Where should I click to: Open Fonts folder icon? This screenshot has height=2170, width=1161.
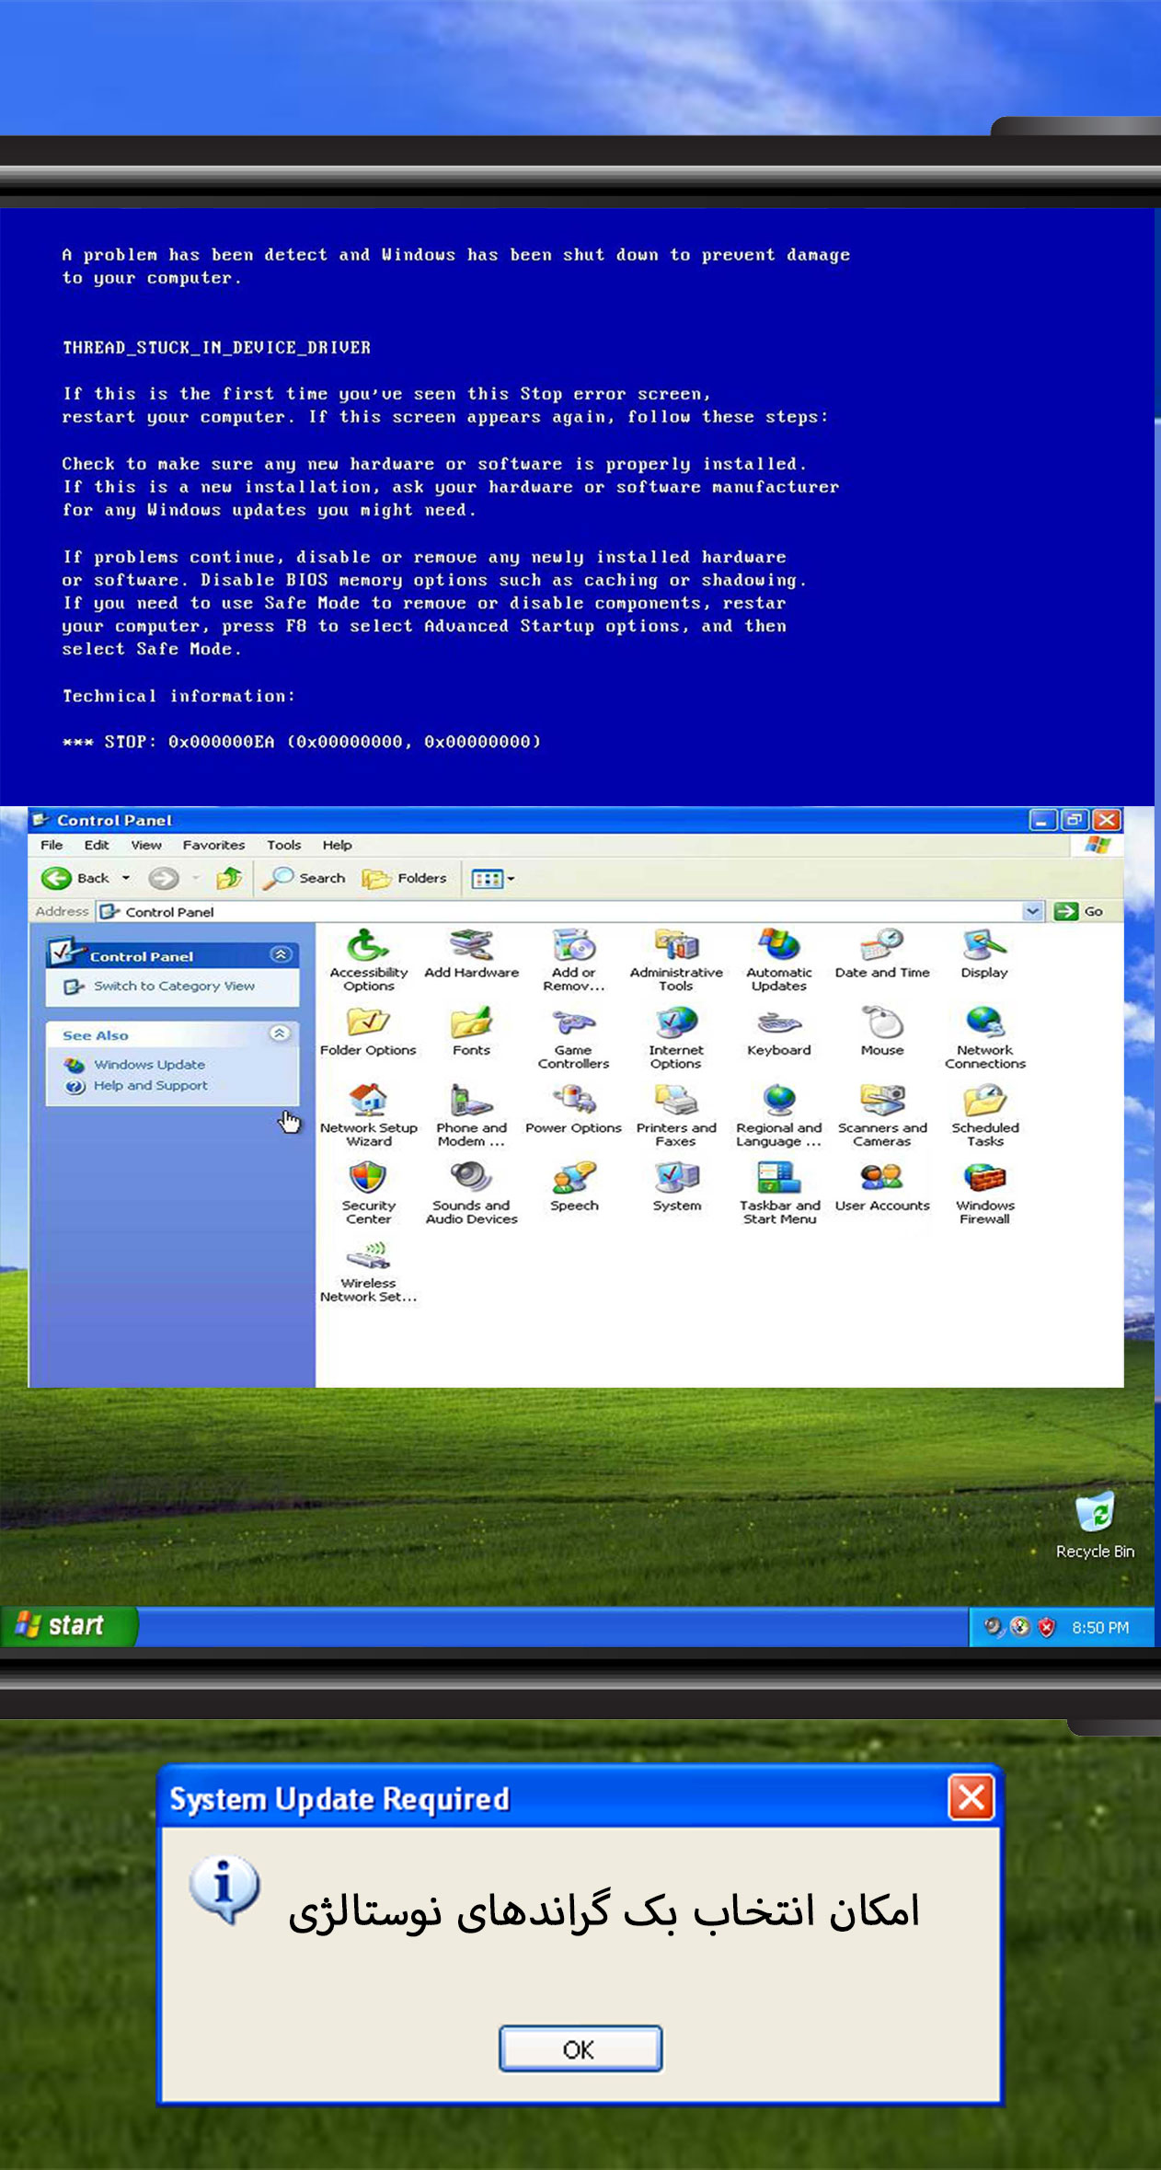pyautogui.click(x=471, y=1031)
